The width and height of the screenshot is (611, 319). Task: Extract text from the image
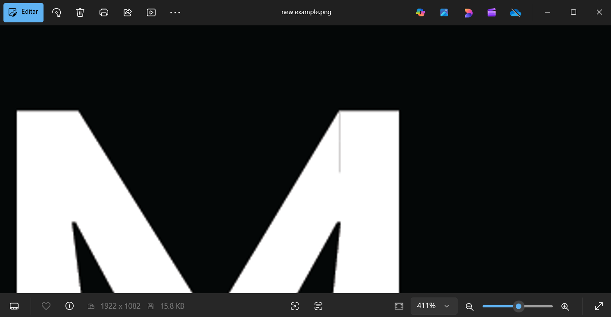318,306
